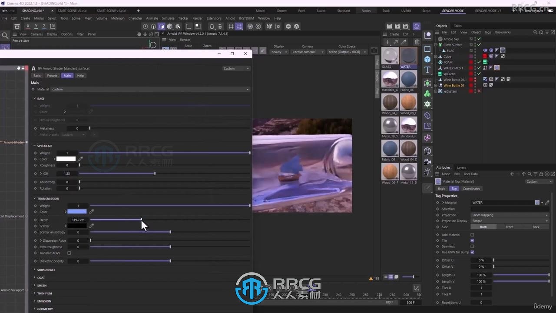Click the Attributes back arrow icon
Image resolution: width=556 pixels, height=313 pixels.
(x=512, y=174)
